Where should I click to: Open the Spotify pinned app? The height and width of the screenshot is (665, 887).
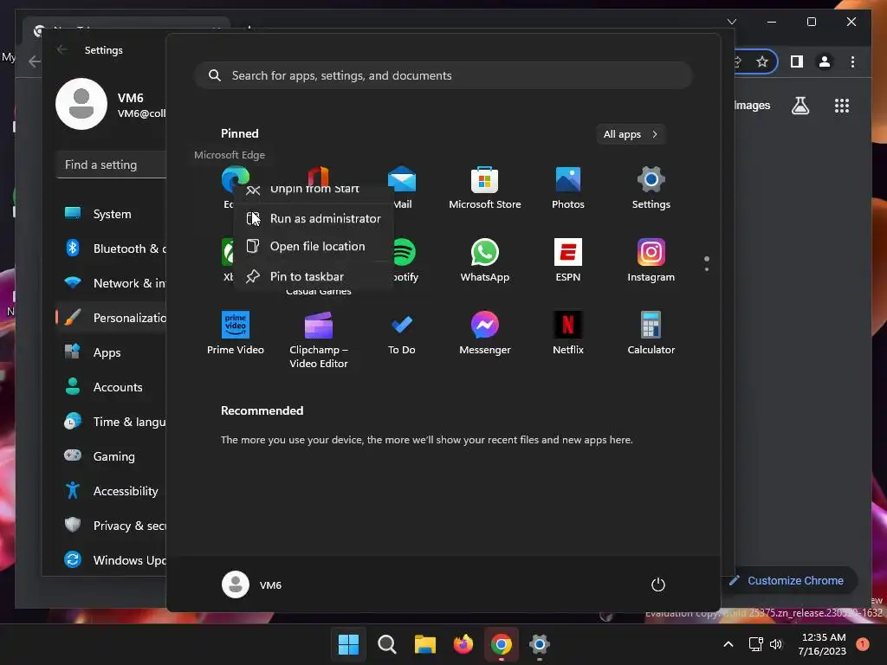404,252
